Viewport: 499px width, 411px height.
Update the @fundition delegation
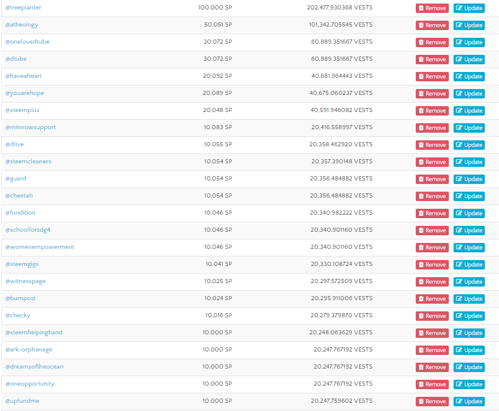(x=469, y=213)
